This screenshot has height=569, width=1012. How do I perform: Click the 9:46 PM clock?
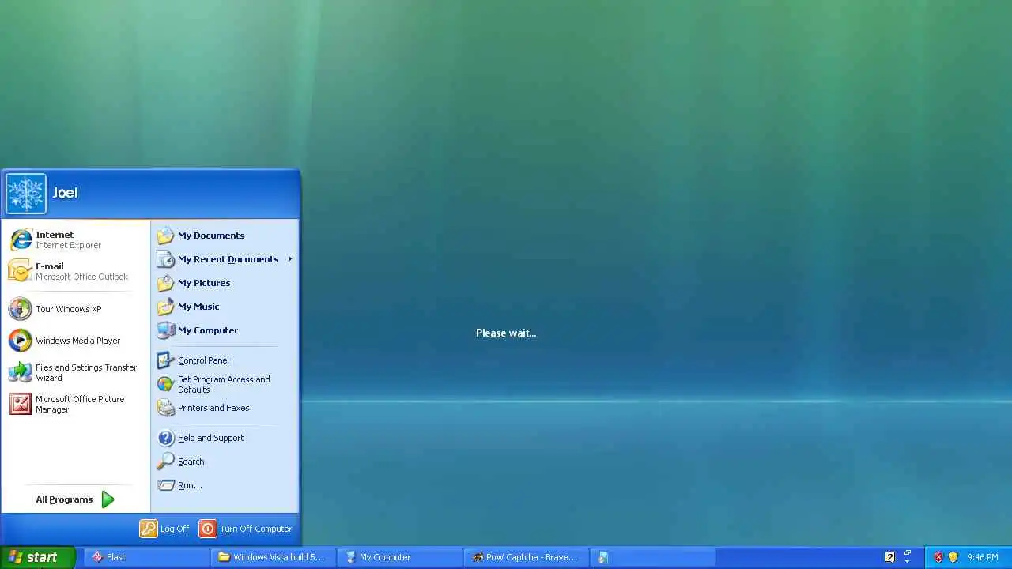983,557
